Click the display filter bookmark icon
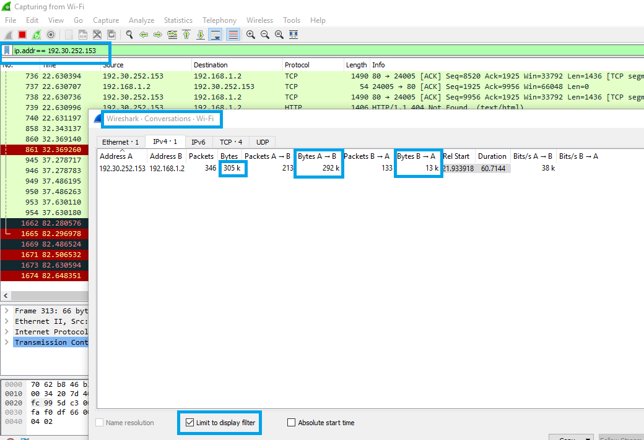644x440 pixels. [7, 51]
